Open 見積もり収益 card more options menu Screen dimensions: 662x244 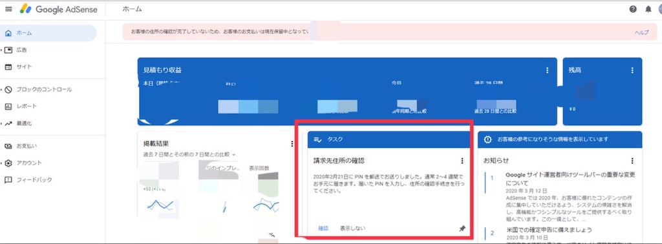click(x=547, y=70)
